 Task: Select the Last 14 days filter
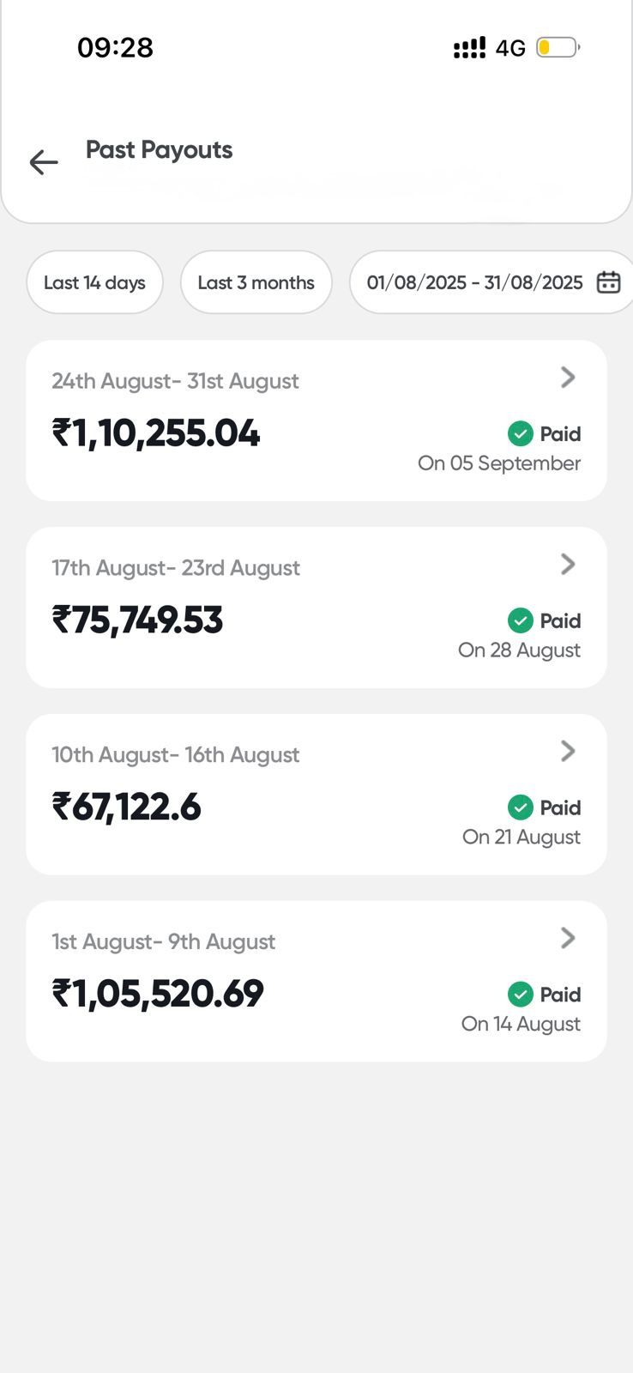click(94, 282)
